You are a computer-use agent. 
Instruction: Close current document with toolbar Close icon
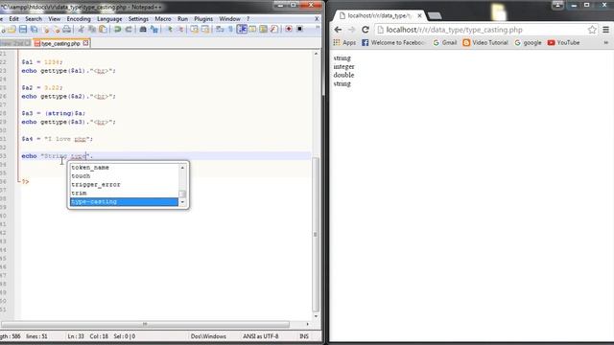click(46, 30)
